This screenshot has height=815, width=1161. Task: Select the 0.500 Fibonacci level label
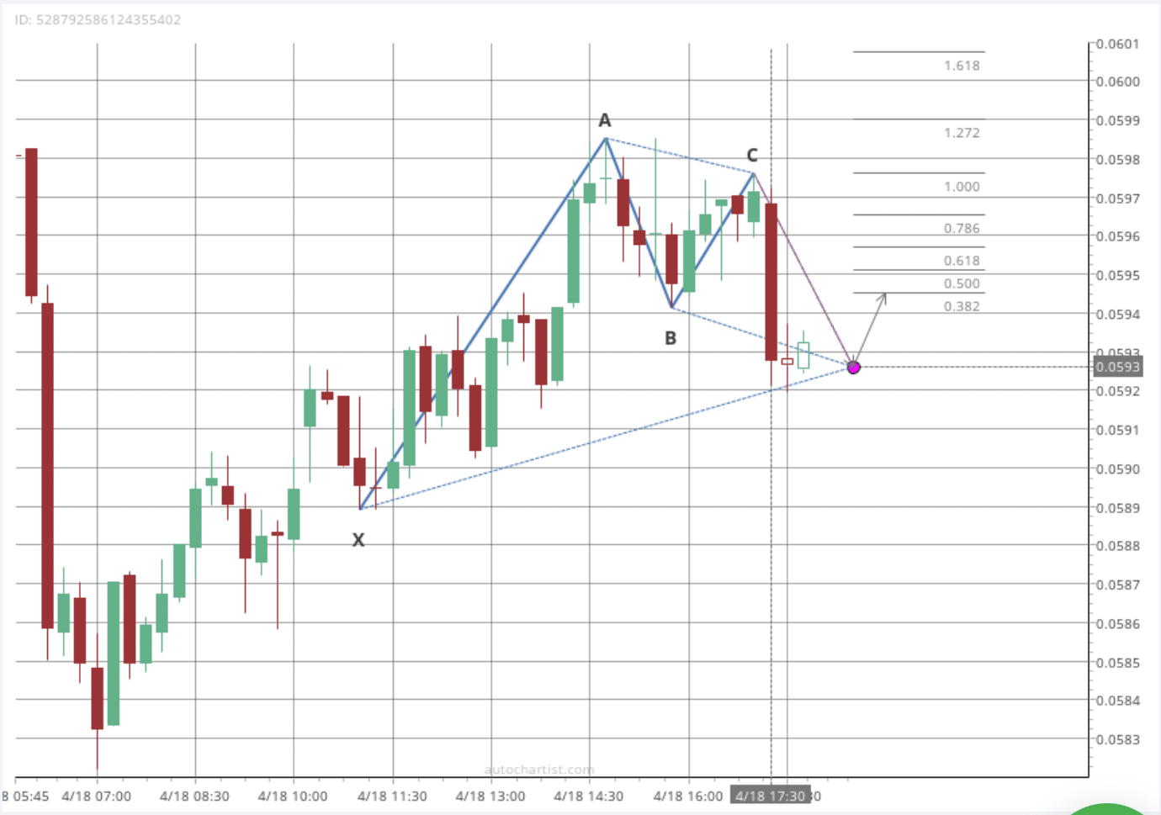[x=962, y=283]
